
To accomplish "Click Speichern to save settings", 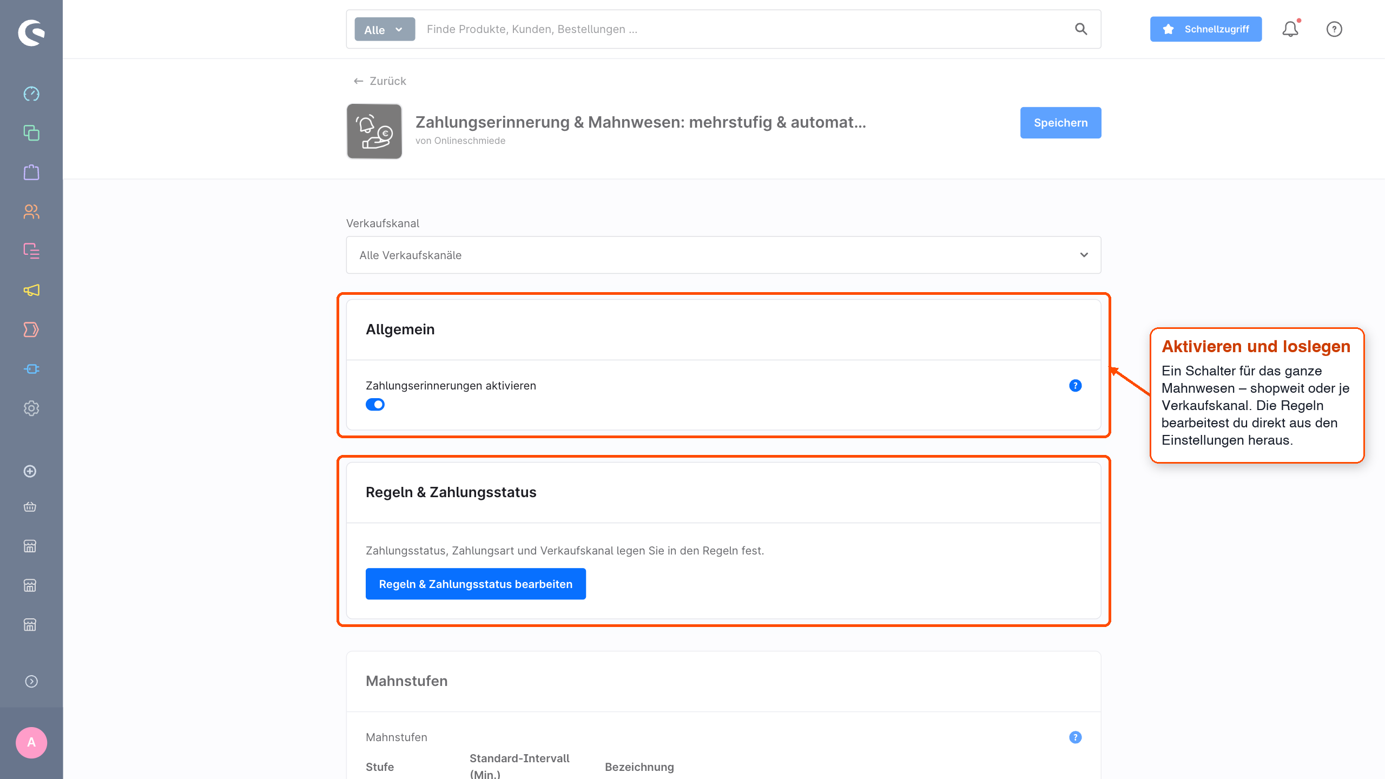I will pyautogui.click(x=1060, y=123).
